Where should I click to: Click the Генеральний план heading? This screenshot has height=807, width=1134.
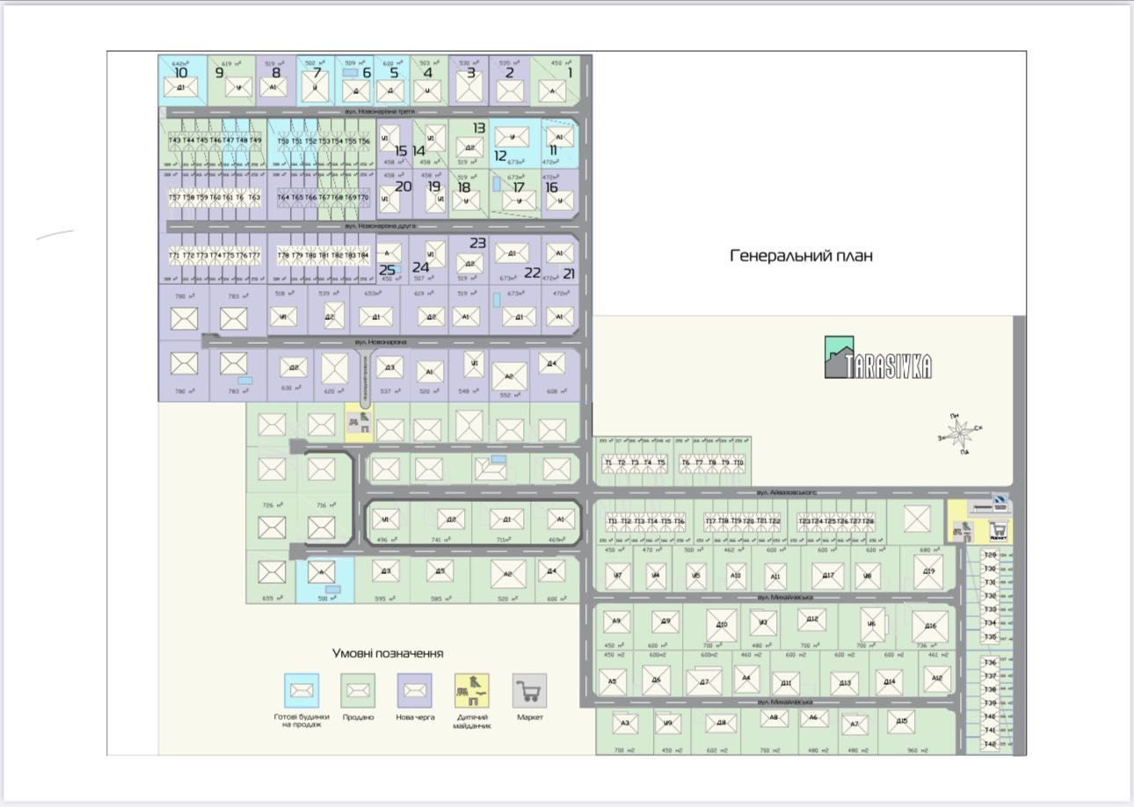801,256
